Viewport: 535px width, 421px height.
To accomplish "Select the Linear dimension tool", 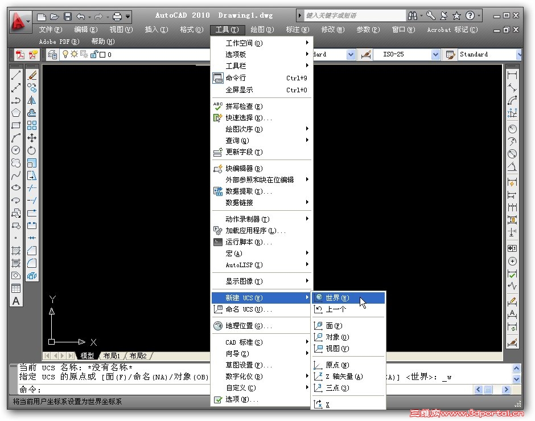I will coord(512,75).
